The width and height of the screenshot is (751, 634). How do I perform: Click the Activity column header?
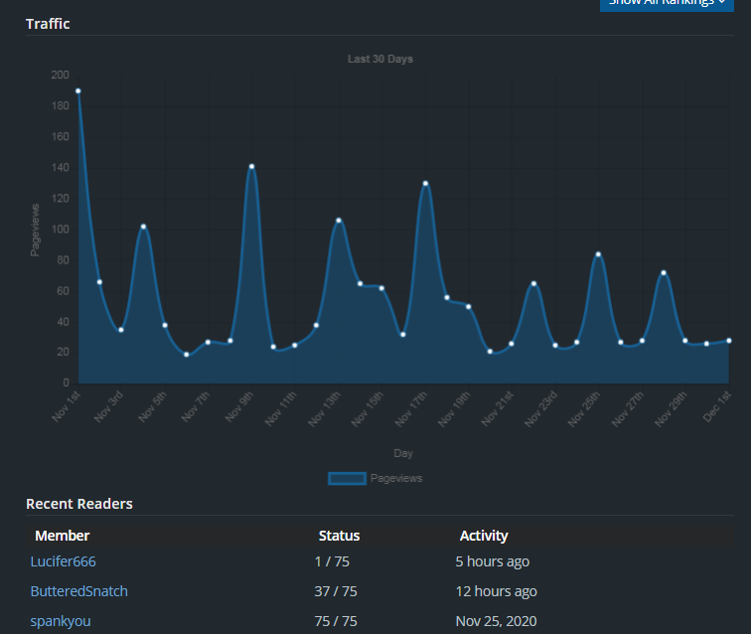[484, 536]
